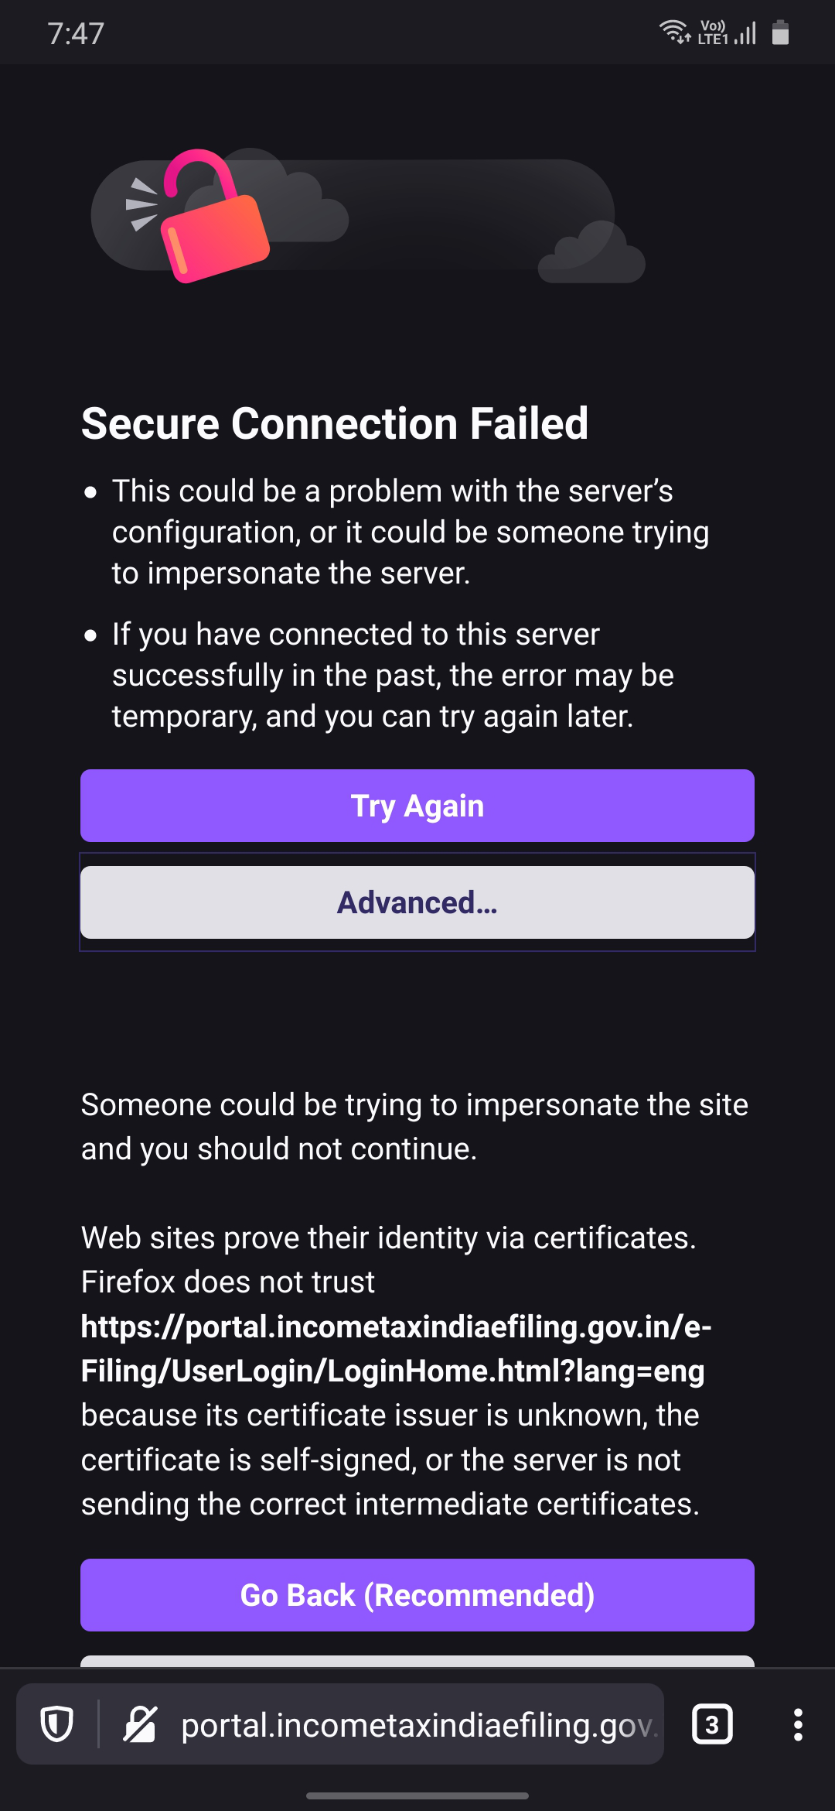The width and height of the screenshot is (835, 1811).
Task: Tap the VoLTE indicator in status bar
Action: click(712, 33)
